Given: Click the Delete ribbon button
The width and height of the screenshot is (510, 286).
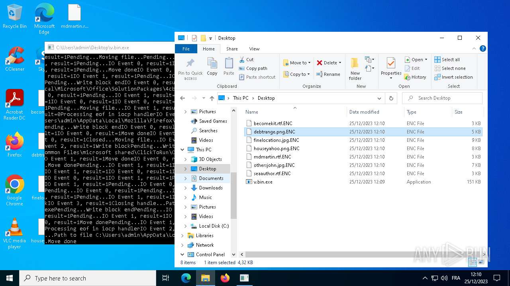Looking at the screenshot, I should [329, 63].
